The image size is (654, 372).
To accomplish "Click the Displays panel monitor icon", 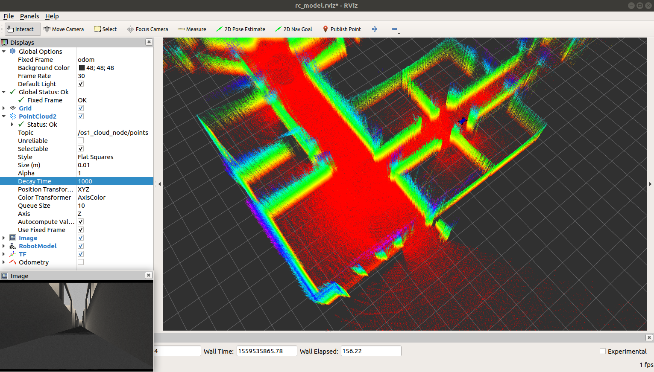I will (5, 42).
